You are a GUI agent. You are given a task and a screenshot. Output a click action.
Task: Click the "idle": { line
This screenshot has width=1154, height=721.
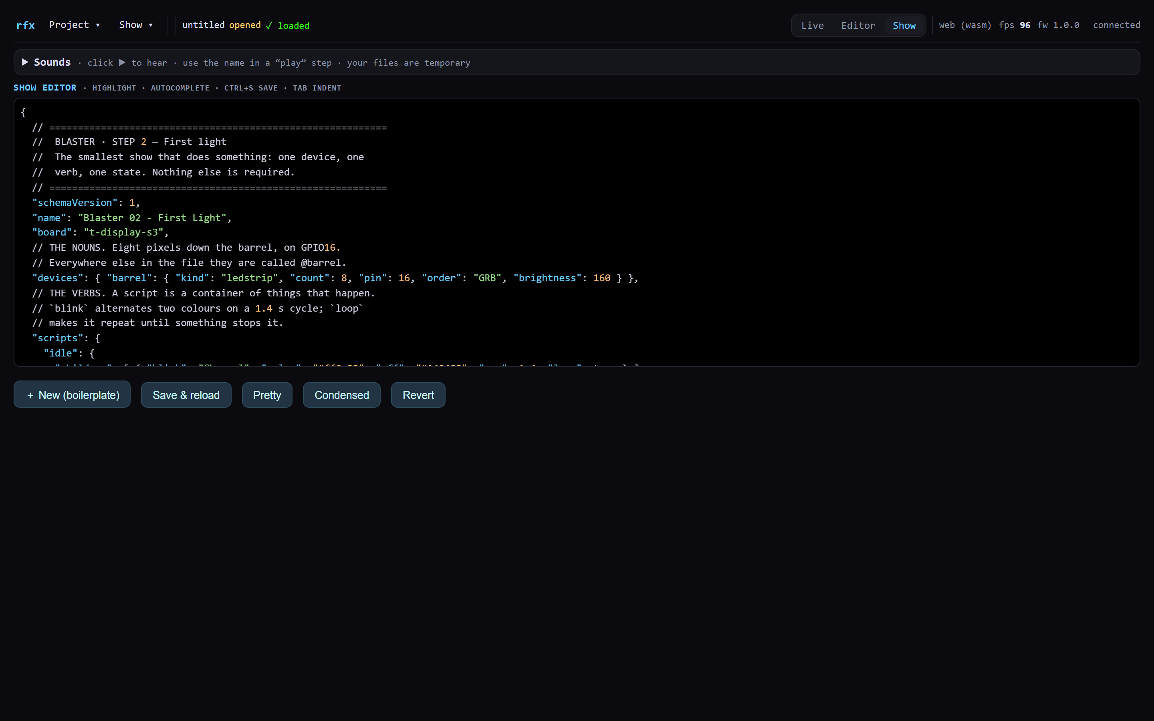[x=69, y=353]
